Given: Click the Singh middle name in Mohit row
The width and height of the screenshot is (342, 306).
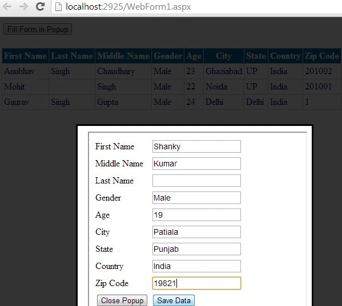Looking at the screenshot, I should (x=123, y=87).
